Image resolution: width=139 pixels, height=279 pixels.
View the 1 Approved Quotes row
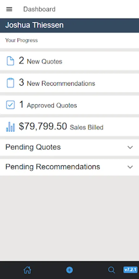[69, 105]
